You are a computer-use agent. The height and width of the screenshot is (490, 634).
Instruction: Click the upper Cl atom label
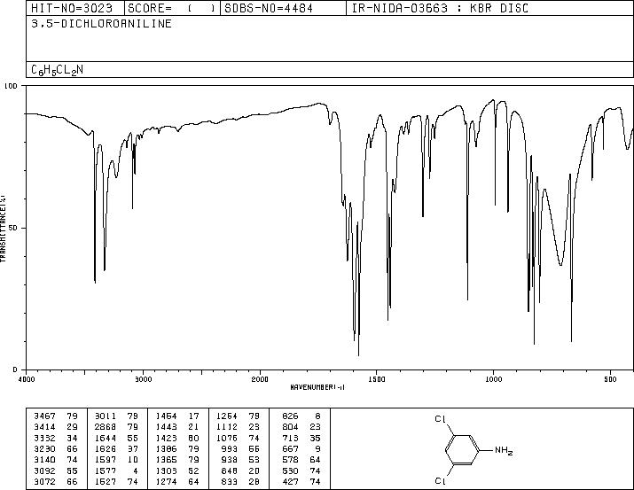441,419
